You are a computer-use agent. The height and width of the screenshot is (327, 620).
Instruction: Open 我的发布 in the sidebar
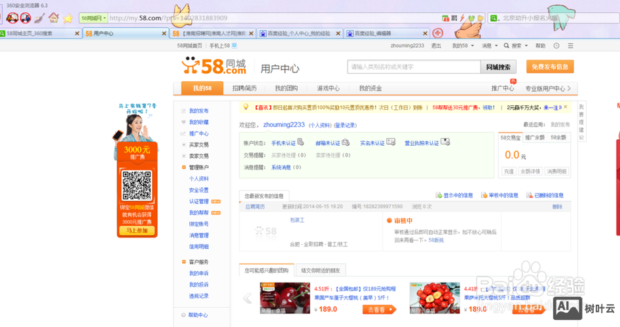(x=198, y=111)
